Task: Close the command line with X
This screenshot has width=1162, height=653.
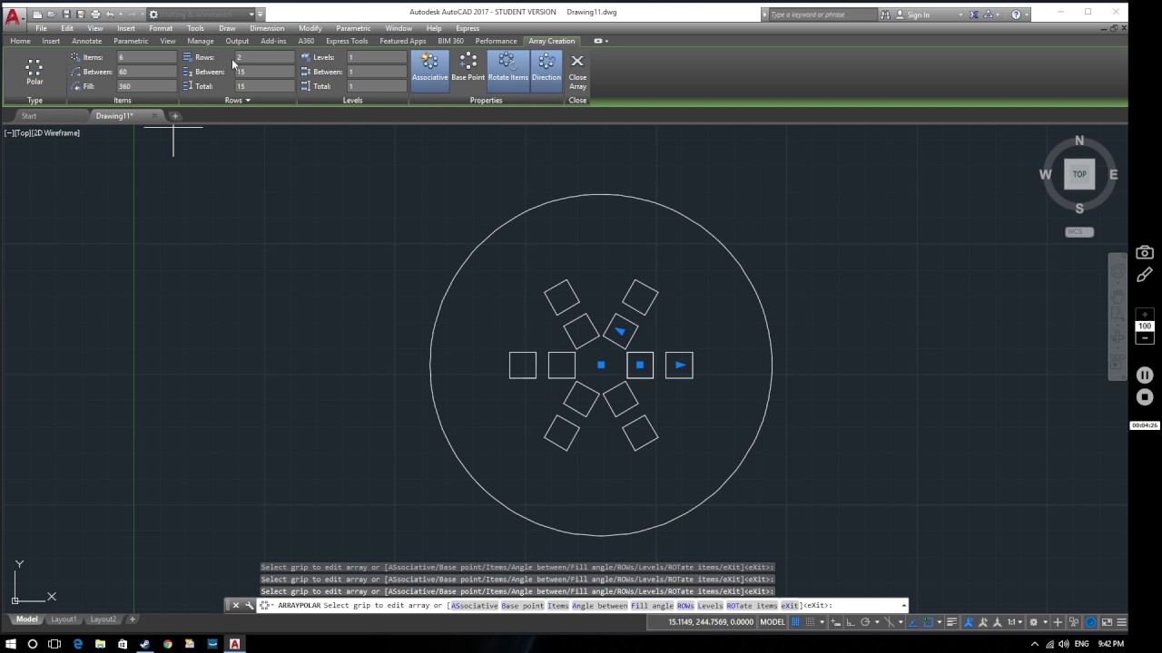Action: [235, 606]
